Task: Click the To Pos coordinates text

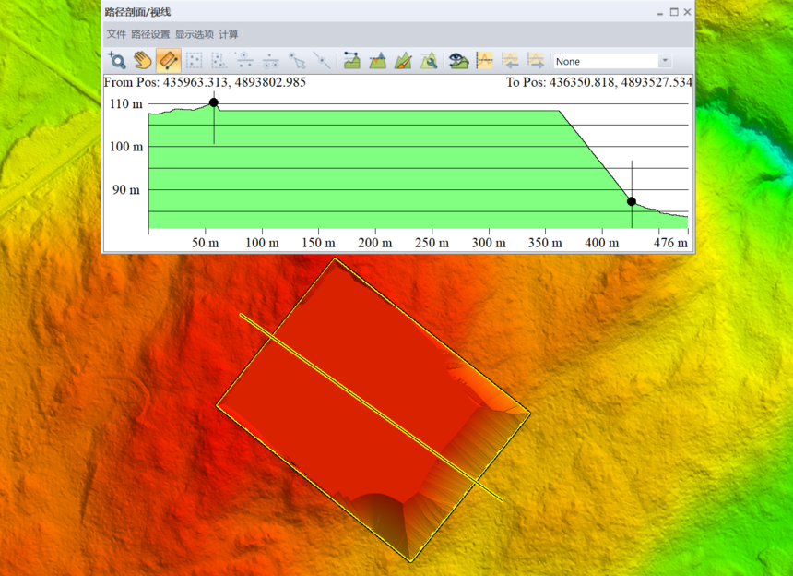Action: pyautogui.click(x=599, y=82)
